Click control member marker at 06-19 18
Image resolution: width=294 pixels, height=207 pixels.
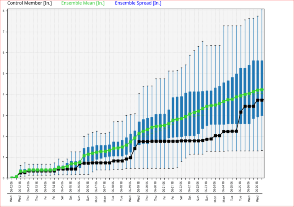tap(139, 142)
